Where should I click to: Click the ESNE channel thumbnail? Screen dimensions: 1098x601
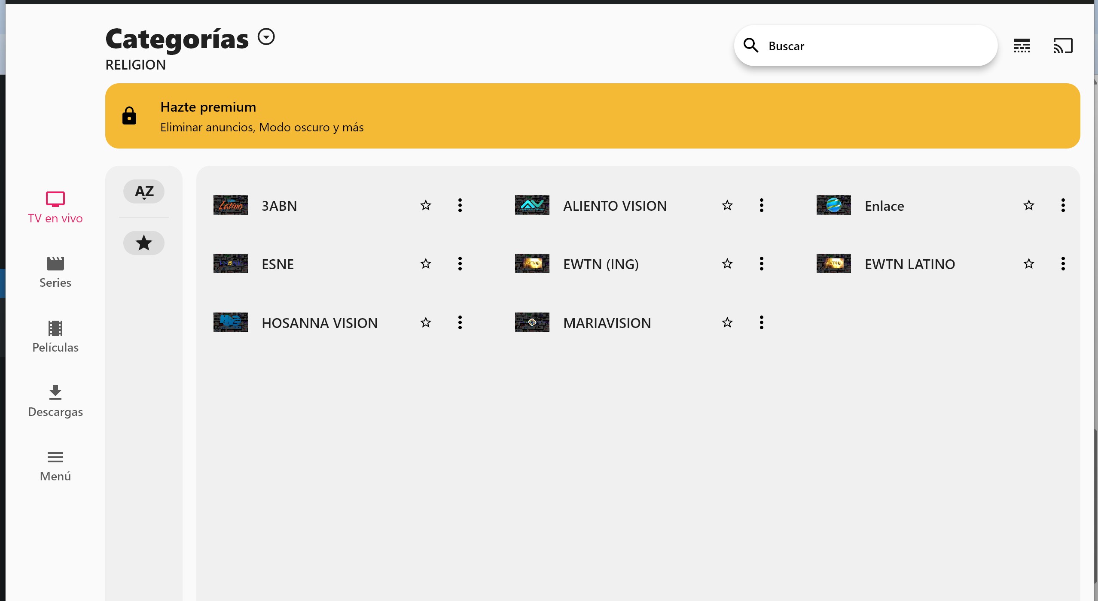(x=231, y=264)
